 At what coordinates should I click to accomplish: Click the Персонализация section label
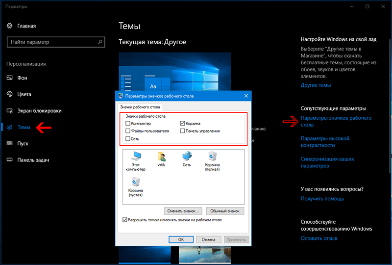pos(26,64)
